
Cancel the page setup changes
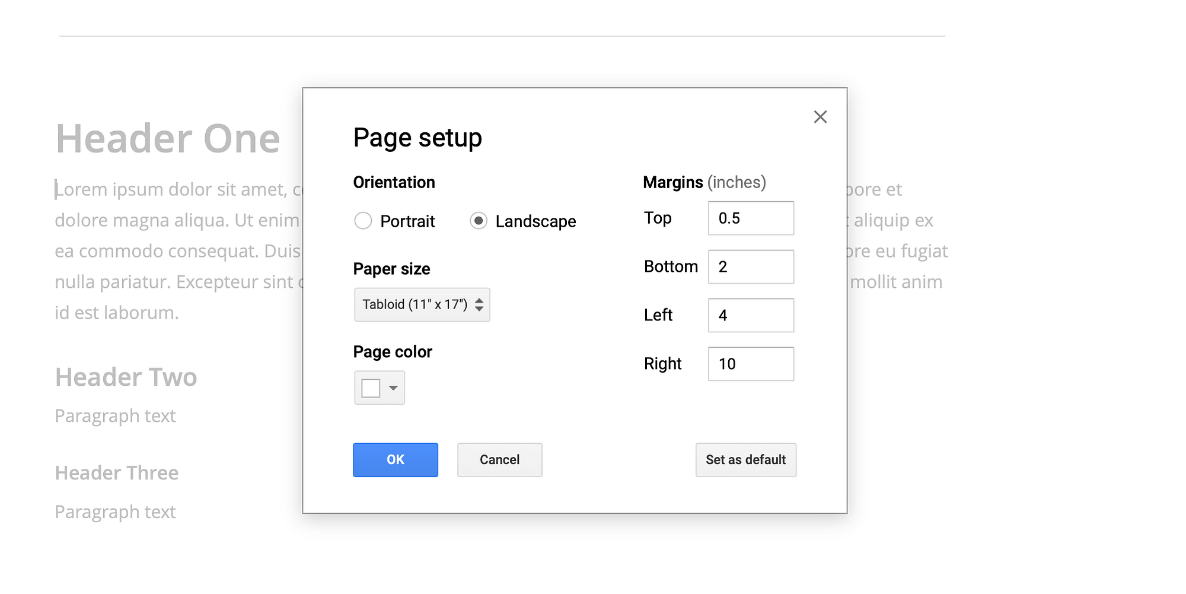[x=499, y=460]
